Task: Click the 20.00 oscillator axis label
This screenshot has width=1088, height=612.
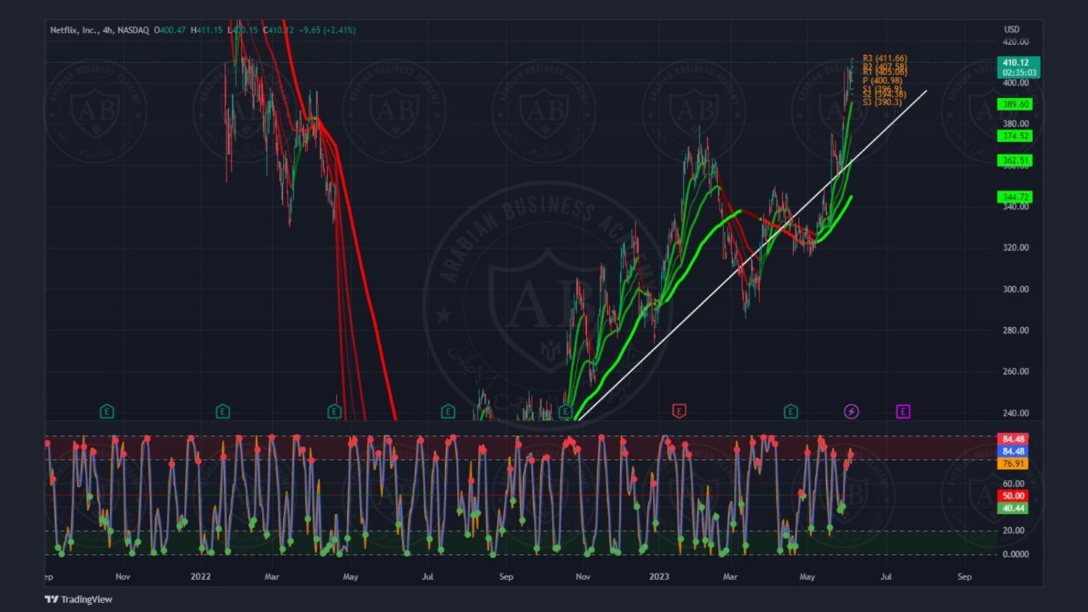Action: click(1013, 530)
